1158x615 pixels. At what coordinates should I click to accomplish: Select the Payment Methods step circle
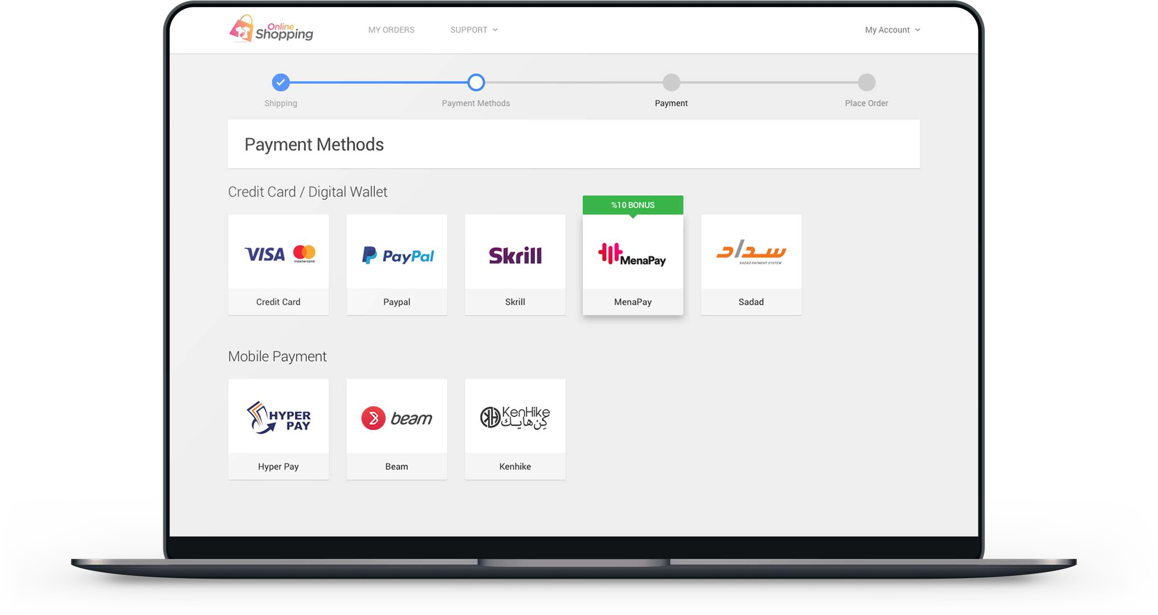(476, 83)
